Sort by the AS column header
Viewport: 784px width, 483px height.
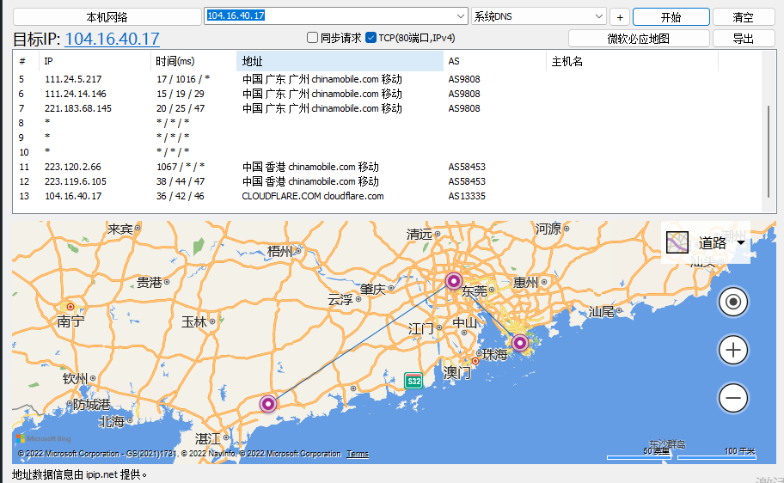tap(494, 61)
